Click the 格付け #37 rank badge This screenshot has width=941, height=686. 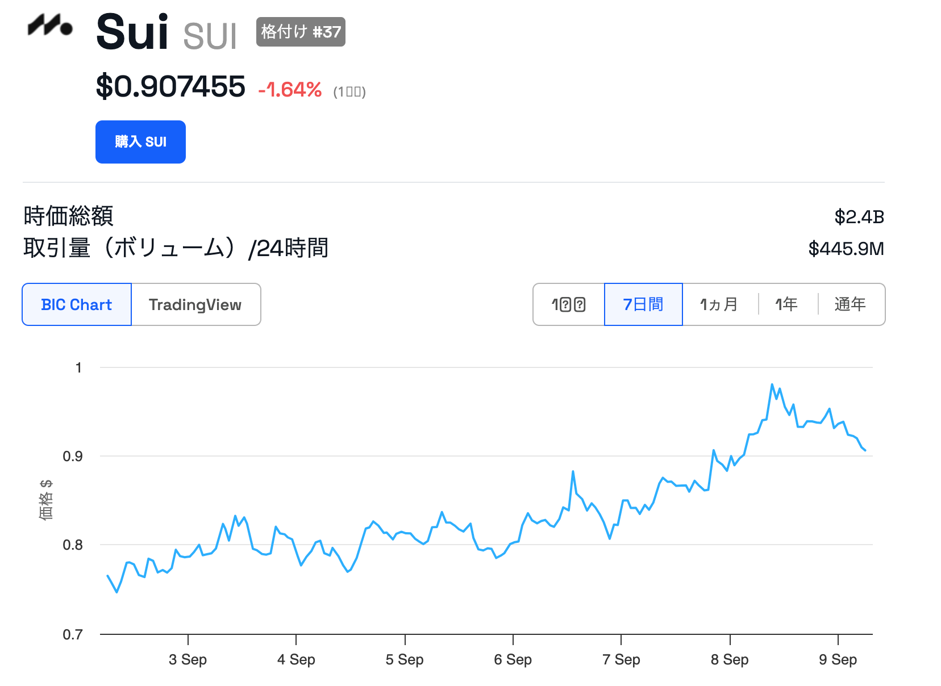point(301,32)
